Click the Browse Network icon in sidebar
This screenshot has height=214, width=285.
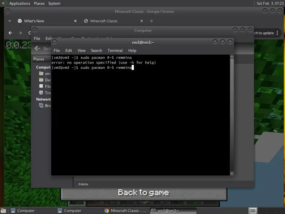tap(41, 105)
